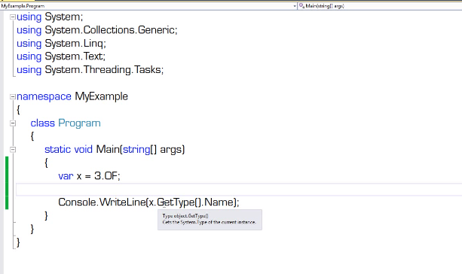The image size is (462, 274).
Task: Click the 'System.Threading.Tasks' using line
Action: pyautogui.click(x=90, y=70)
